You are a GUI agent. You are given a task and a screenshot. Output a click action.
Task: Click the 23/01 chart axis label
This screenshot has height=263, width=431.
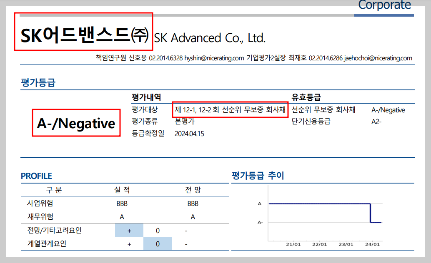pos(346,244)
